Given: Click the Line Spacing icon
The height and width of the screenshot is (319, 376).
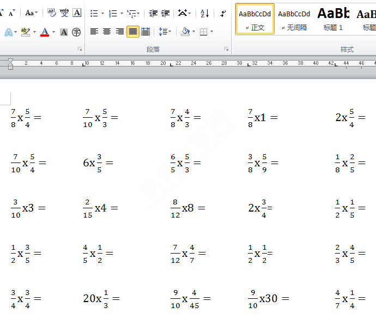Looking at the screenshot, I should coord(163,32).
